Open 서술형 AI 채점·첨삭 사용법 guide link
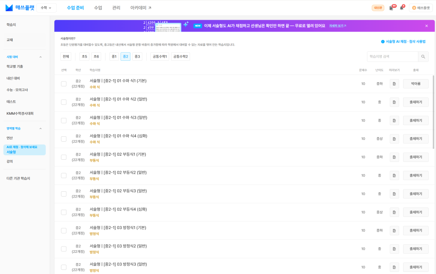The width and height of the screenshot is (436, 274). 403,41
